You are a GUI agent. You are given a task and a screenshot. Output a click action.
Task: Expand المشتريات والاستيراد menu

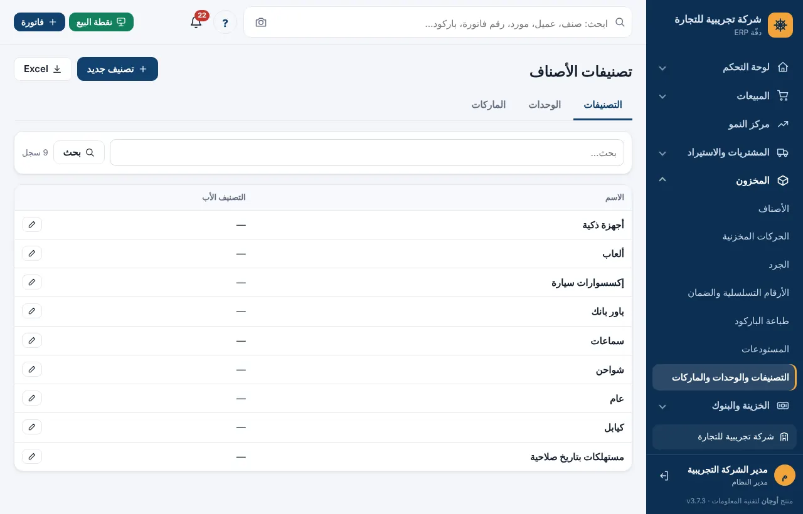tap(725, 152)
